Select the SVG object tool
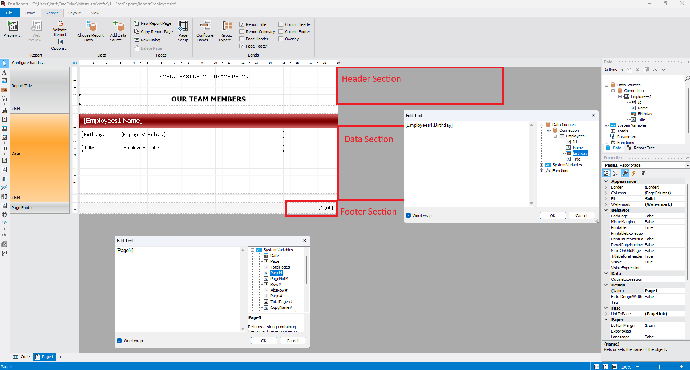 point(4,90)
